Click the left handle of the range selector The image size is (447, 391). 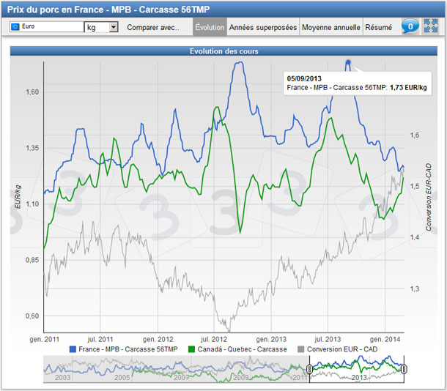(309, 370)
